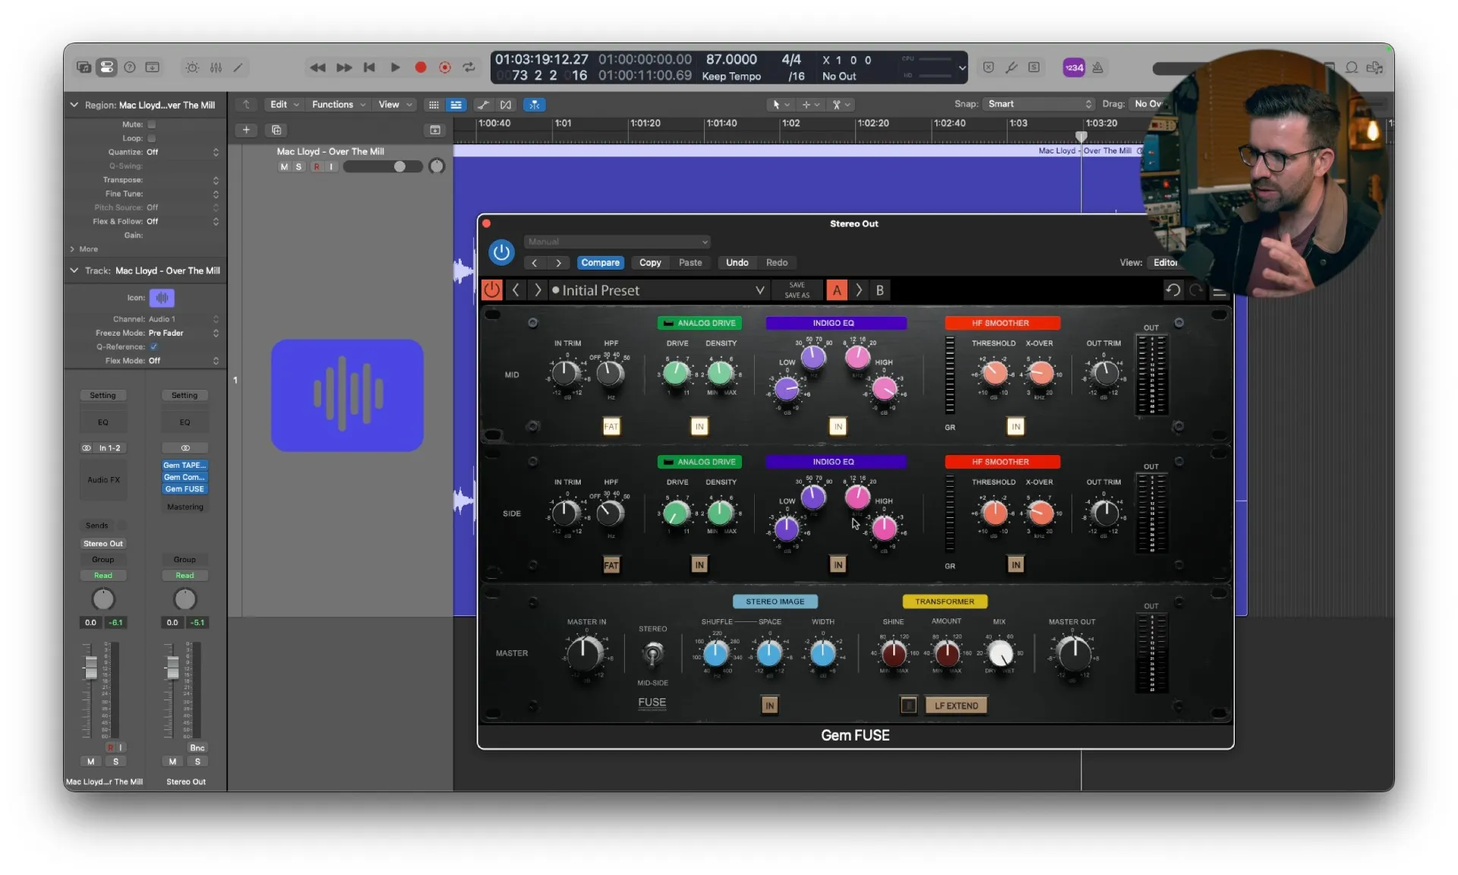Toggle the metronome click icon
This screenshot has height=875, width=1458.
(x=1098, y=68)
